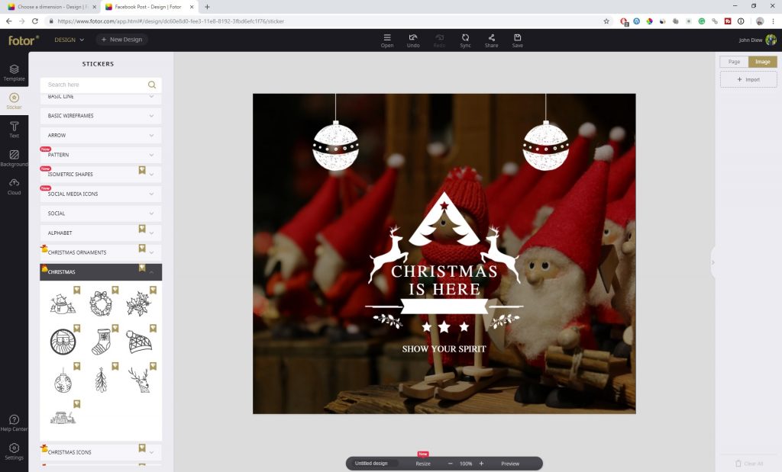Expand the Arrow sticker category
Image resolution: width=782 pixels, height=472 pixels.
coord(101,135)
